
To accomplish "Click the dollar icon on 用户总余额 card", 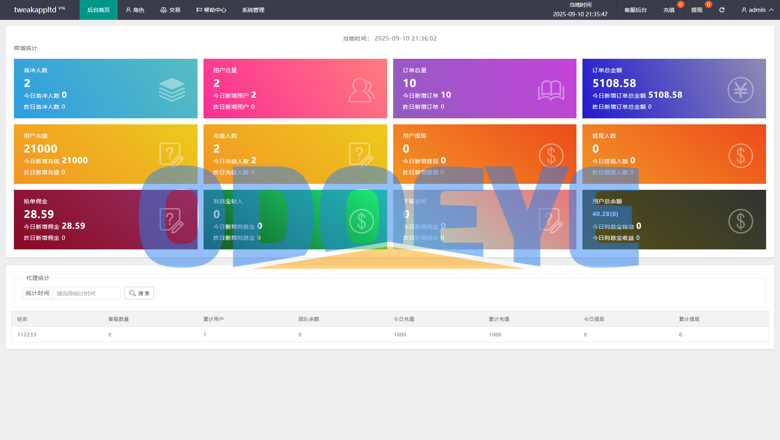I will [x=740, y=221].
